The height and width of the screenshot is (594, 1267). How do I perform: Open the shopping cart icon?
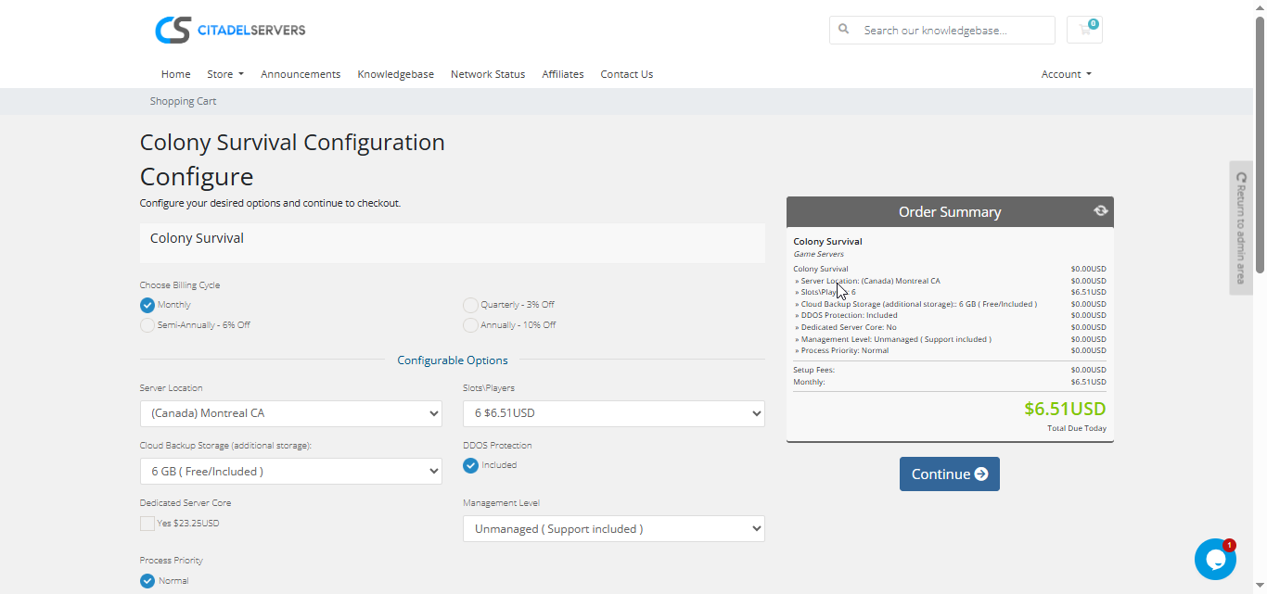[x=1084, y=30]
